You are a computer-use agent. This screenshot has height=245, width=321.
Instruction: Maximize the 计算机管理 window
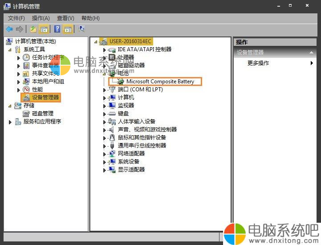290,5
